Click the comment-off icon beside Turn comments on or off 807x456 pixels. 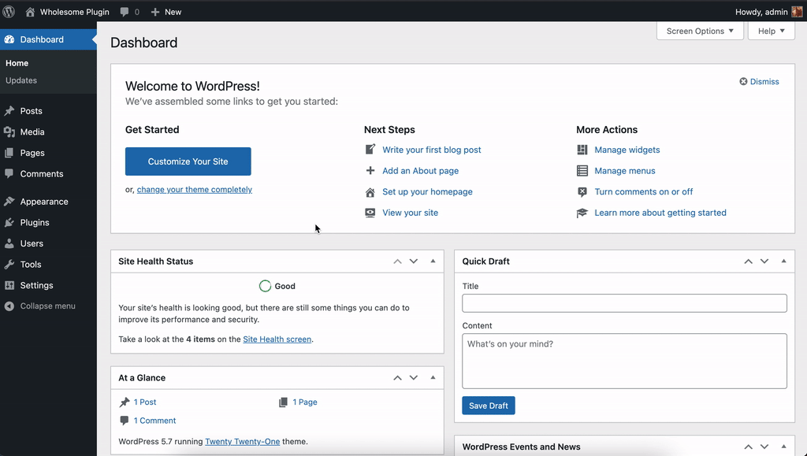[x=582, y=191]
